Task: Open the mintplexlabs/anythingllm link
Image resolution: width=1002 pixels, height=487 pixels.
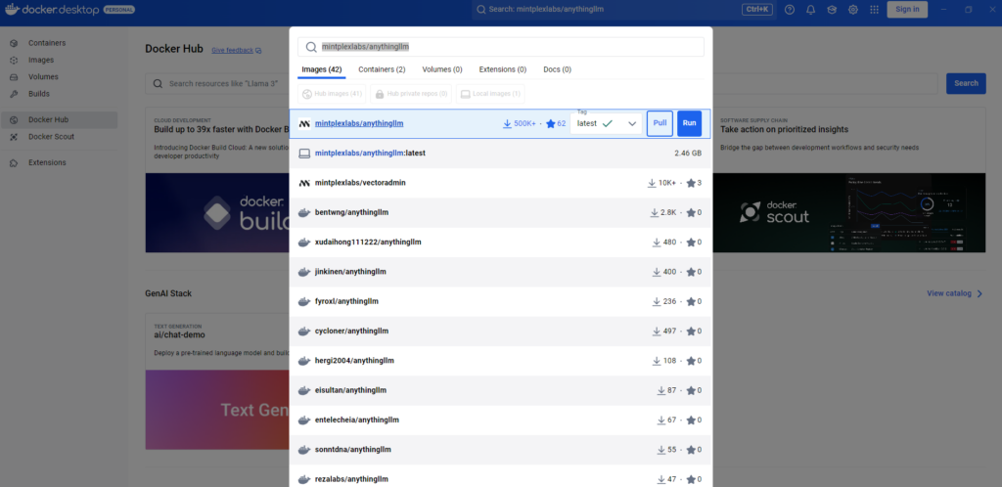Action: [359, 124]
